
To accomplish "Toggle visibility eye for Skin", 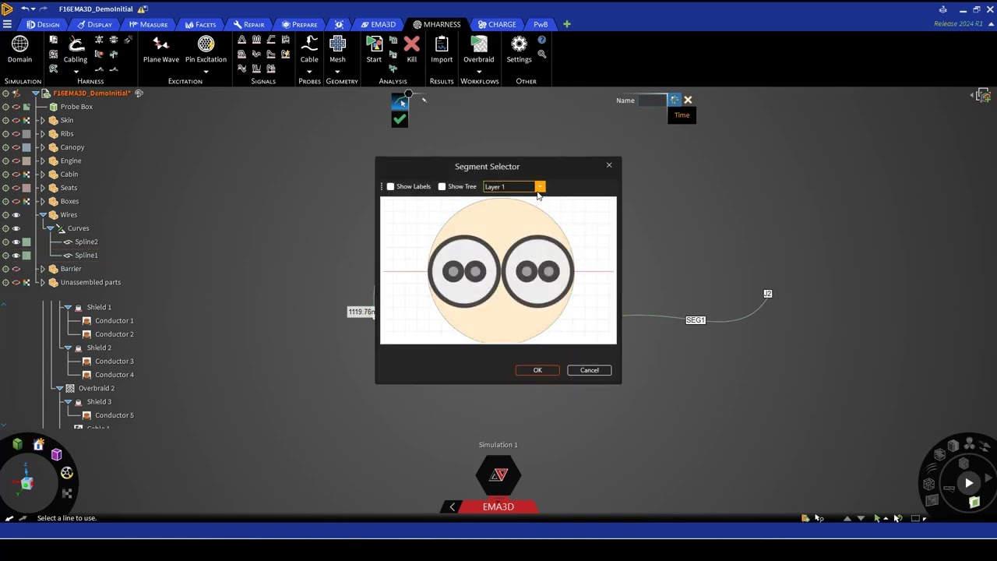I will coord(16,120).
